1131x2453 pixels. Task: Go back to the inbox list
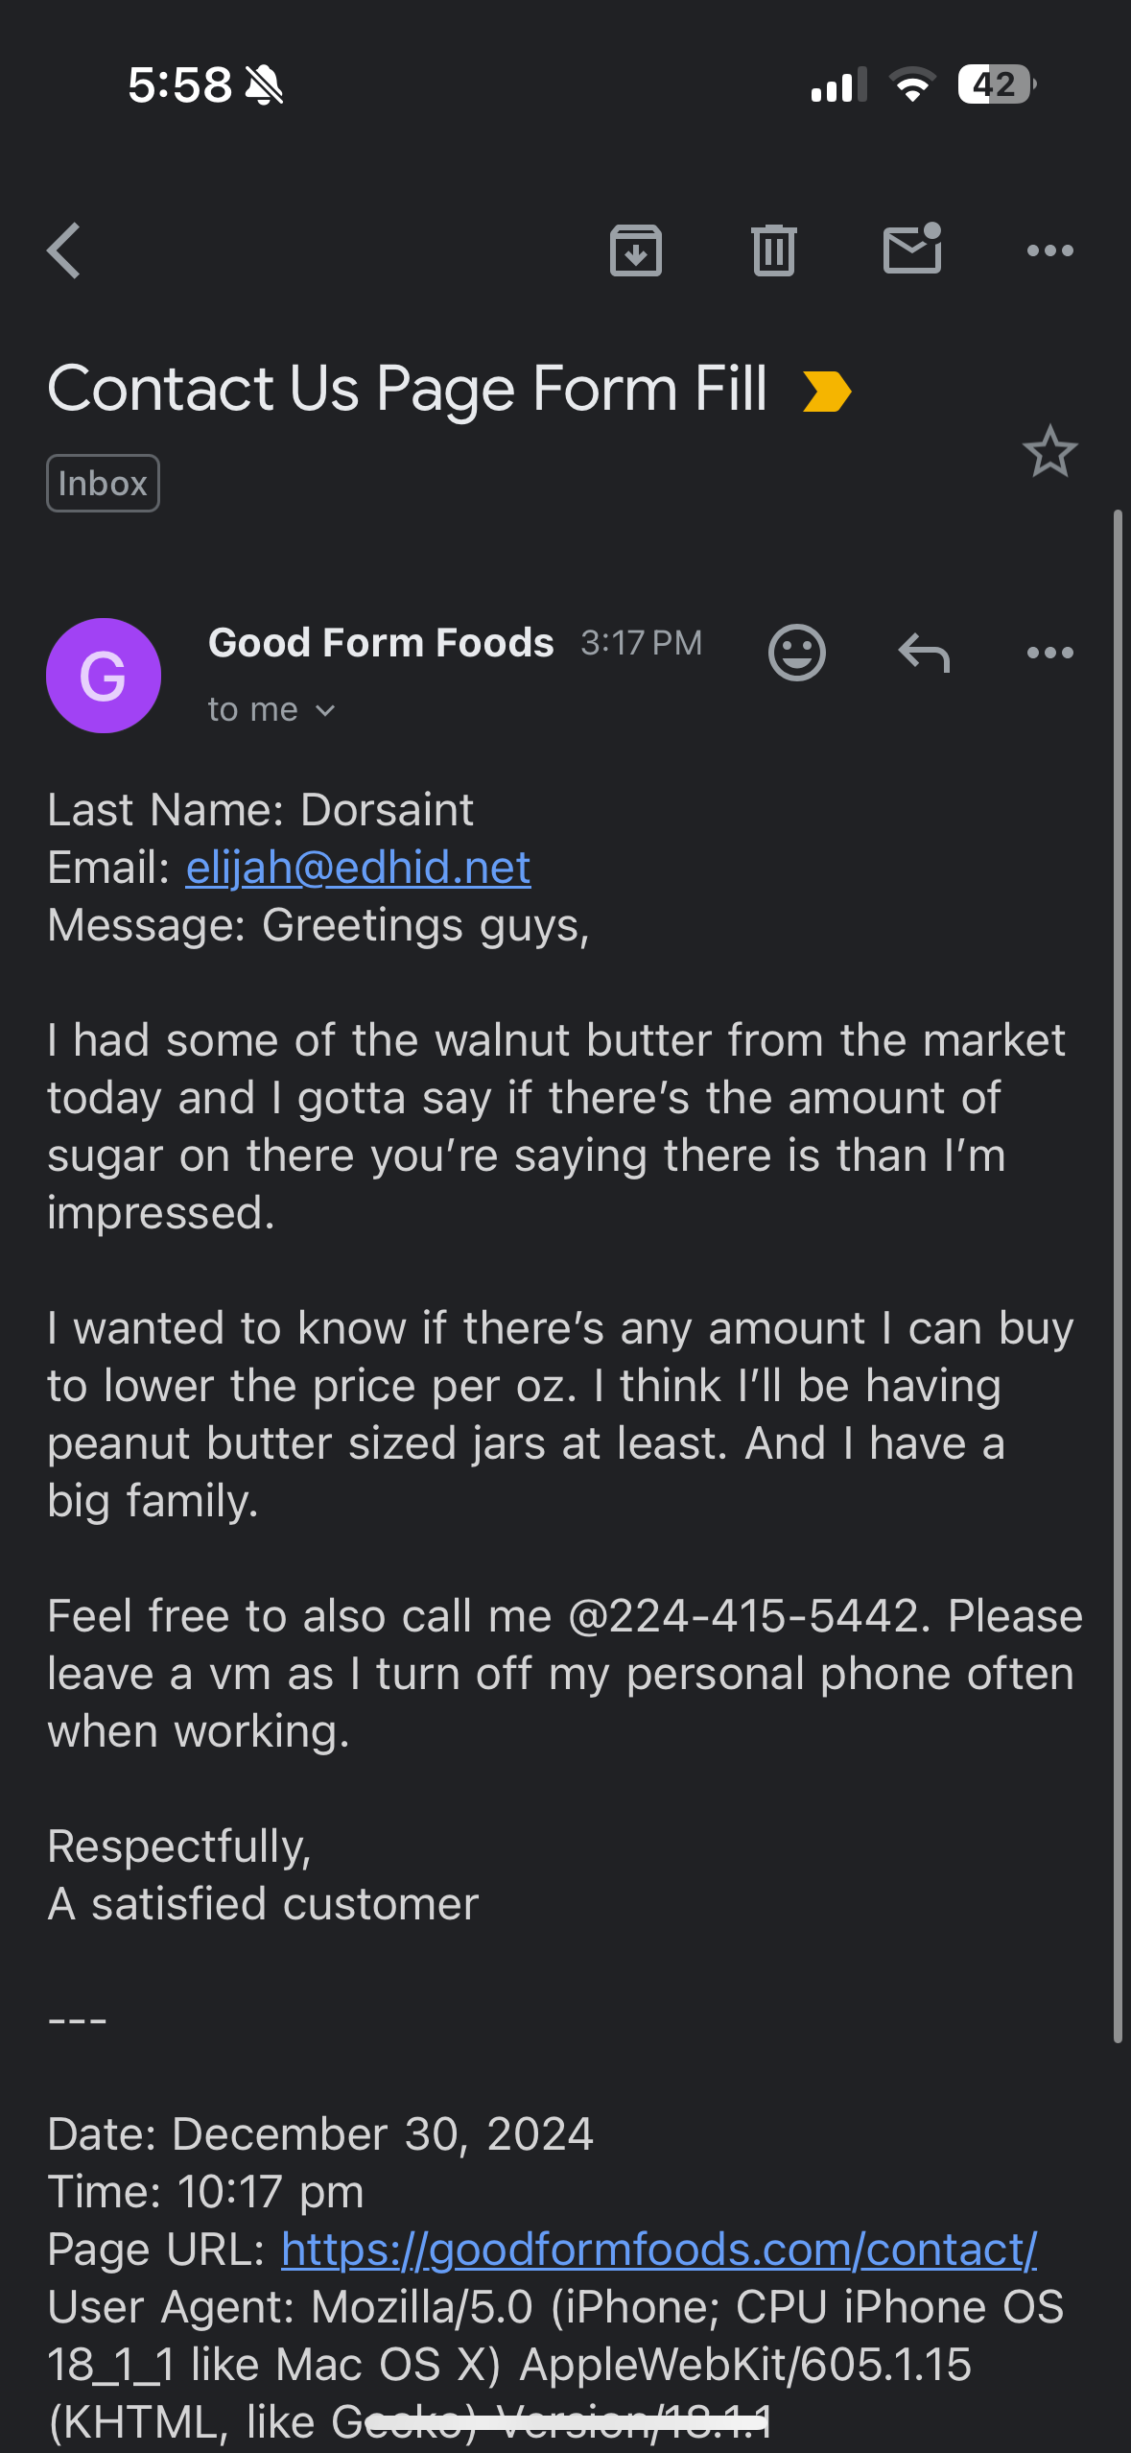coord(64,250)
